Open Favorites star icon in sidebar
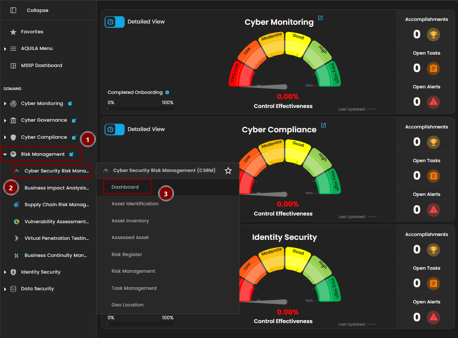This screenshot has height=338, width=458. (13, 32)
